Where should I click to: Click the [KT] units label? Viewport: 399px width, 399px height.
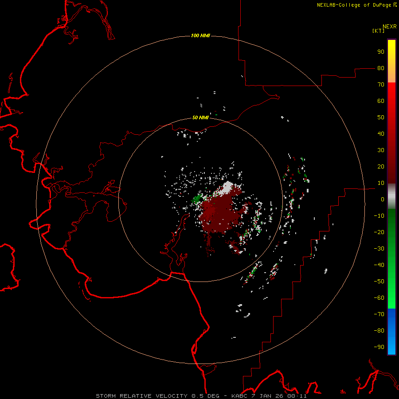pos(378,31)
